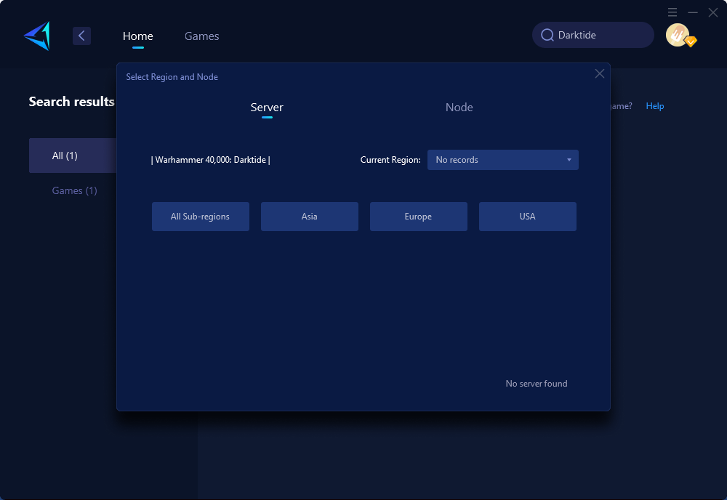Select the Games (1) filter
This screenshot has width=727, height=500.
[x=74, y=190]
